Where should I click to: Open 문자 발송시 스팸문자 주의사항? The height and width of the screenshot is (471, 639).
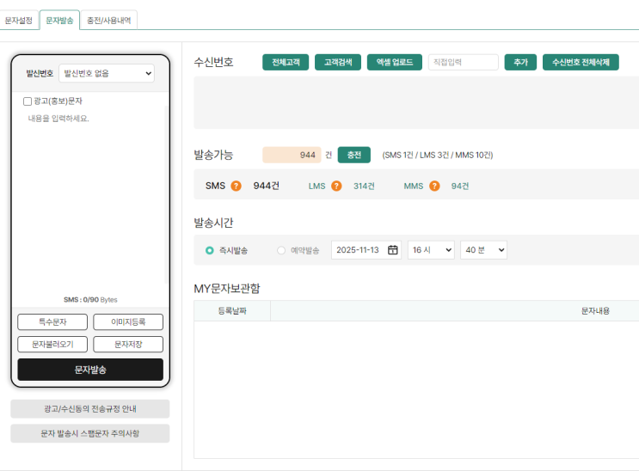click(x=90, y=433)
